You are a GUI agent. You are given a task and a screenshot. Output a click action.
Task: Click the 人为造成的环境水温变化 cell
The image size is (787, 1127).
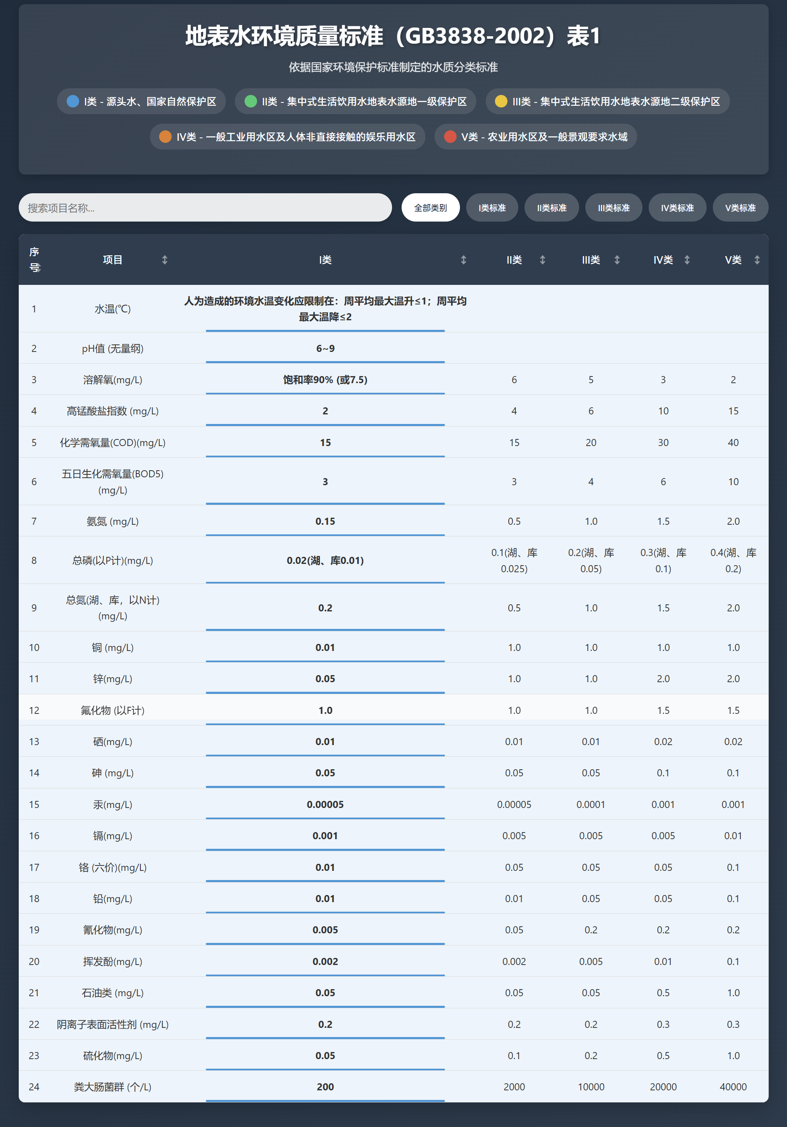tap(325, 309)
